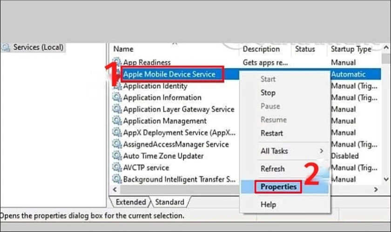Screen dimensions: 391x232
Task: Select the Application Information service
Action: pyautogui.click(x=162, y=97)
